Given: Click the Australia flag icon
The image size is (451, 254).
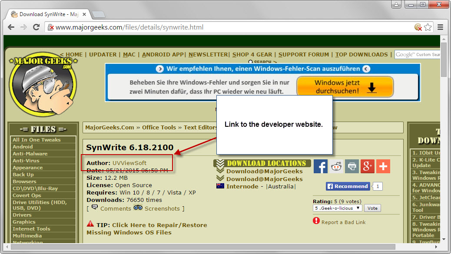Looking at the screenshot, I should [220, 186].
